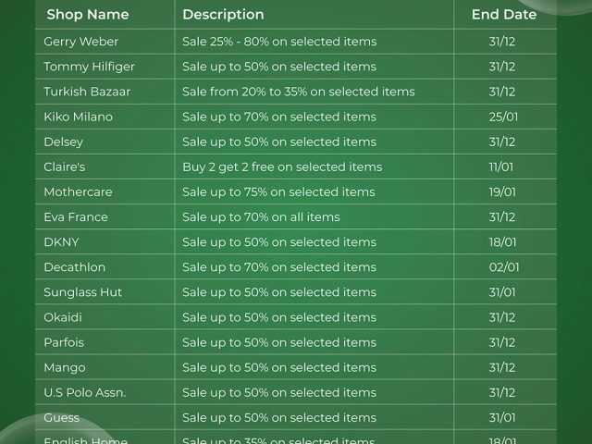Click the End Date column header
The height and width of the screenshot is (444, 592).
click(x=504, y=15)
